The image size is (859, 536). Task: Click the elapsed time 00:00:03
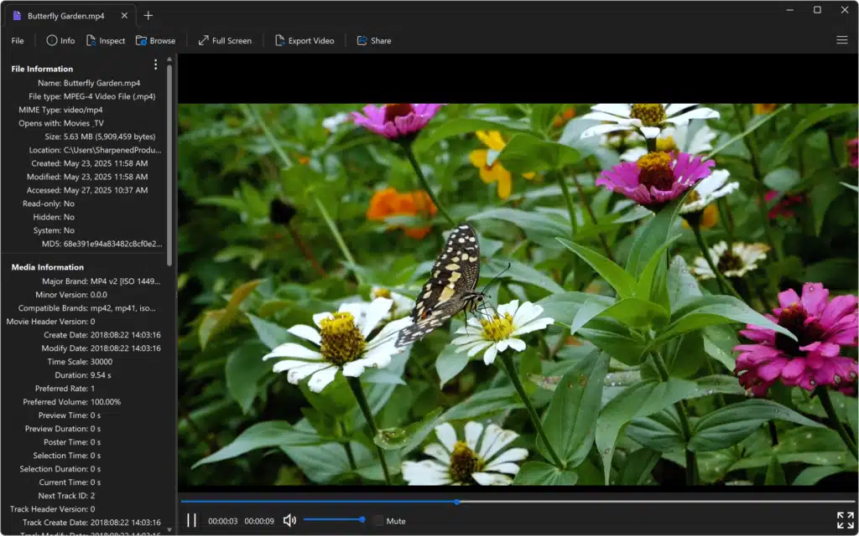click(x=222, y=521)
